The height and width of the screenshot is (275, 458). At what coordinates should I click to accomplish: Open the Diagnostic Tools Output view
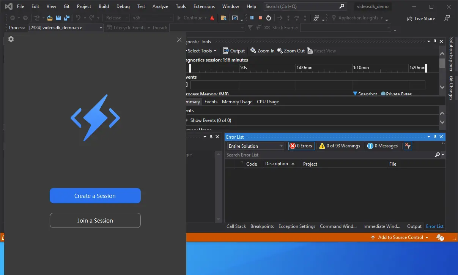point(234,51)
